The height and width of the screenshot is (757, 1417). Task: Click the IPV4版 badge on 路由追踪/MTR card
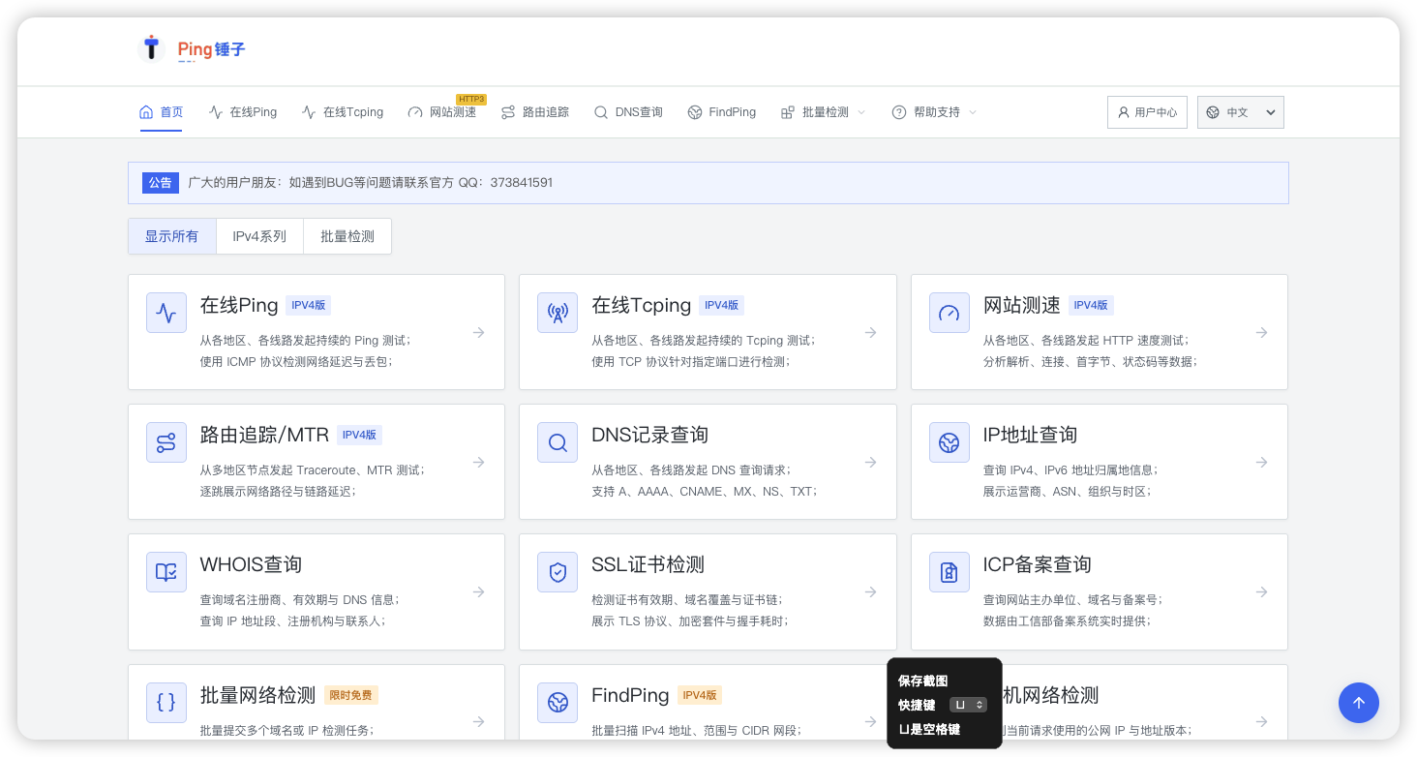click(359, 435)
